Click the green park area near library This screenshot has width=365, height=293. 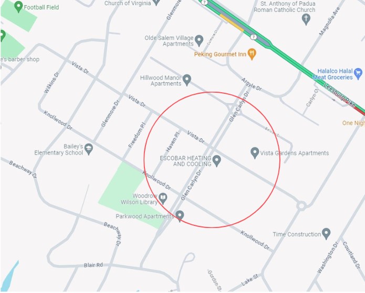(130, 195)
